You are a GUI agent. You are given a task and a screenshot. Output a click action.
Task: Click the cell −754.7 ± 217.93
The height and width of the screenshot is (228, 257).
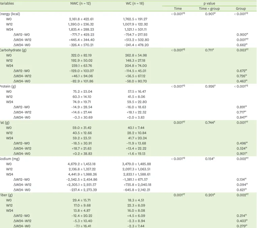[x=136, y=35]
